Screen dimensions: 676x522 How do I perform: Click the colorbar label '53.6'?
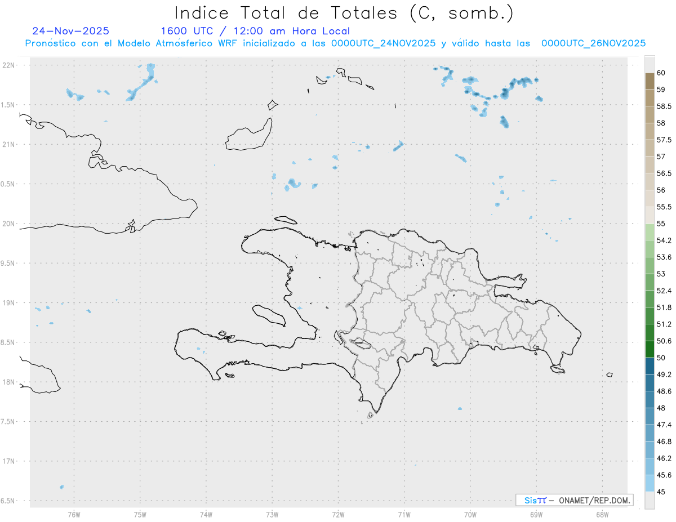664,257
